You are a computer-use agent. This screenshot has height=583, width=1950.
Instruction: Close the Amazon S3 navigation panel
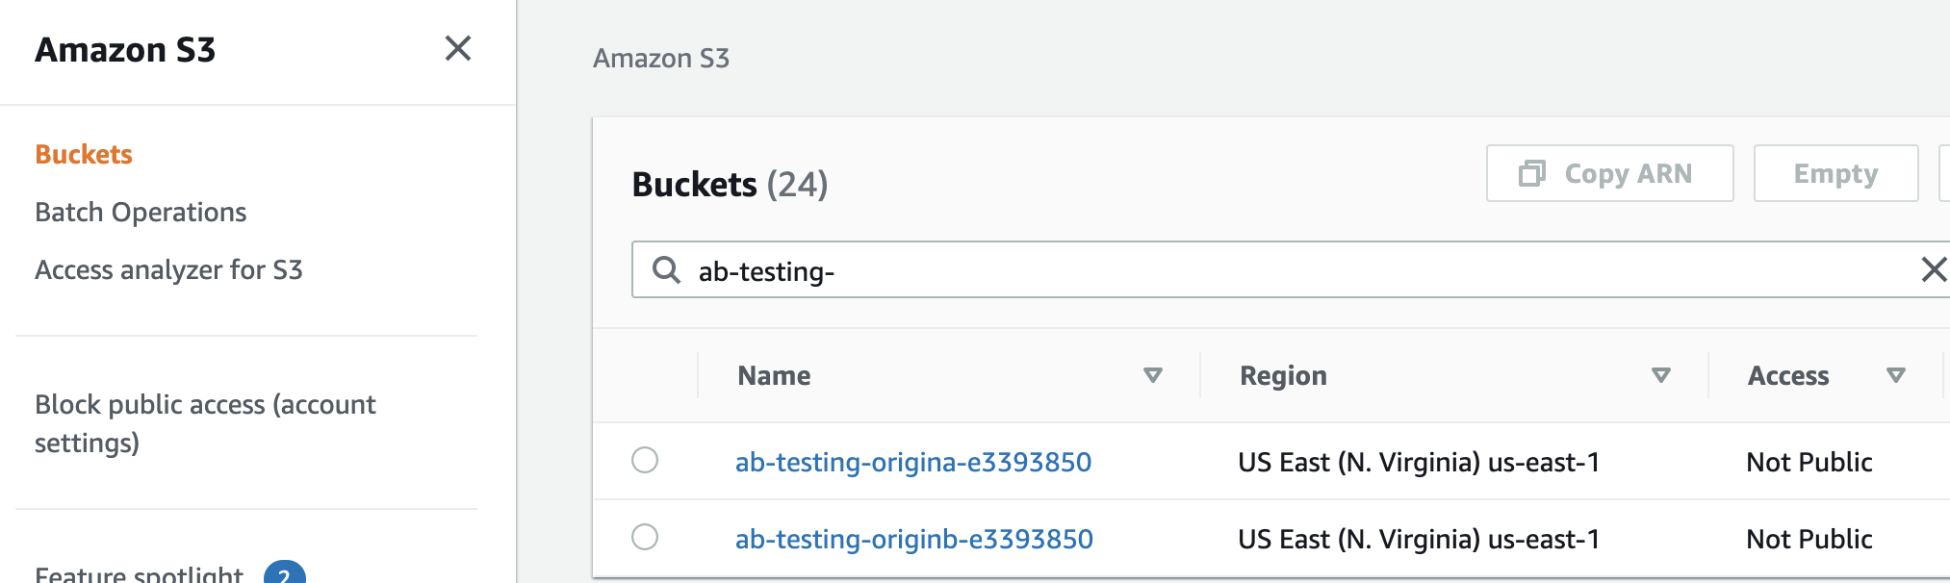458,48
